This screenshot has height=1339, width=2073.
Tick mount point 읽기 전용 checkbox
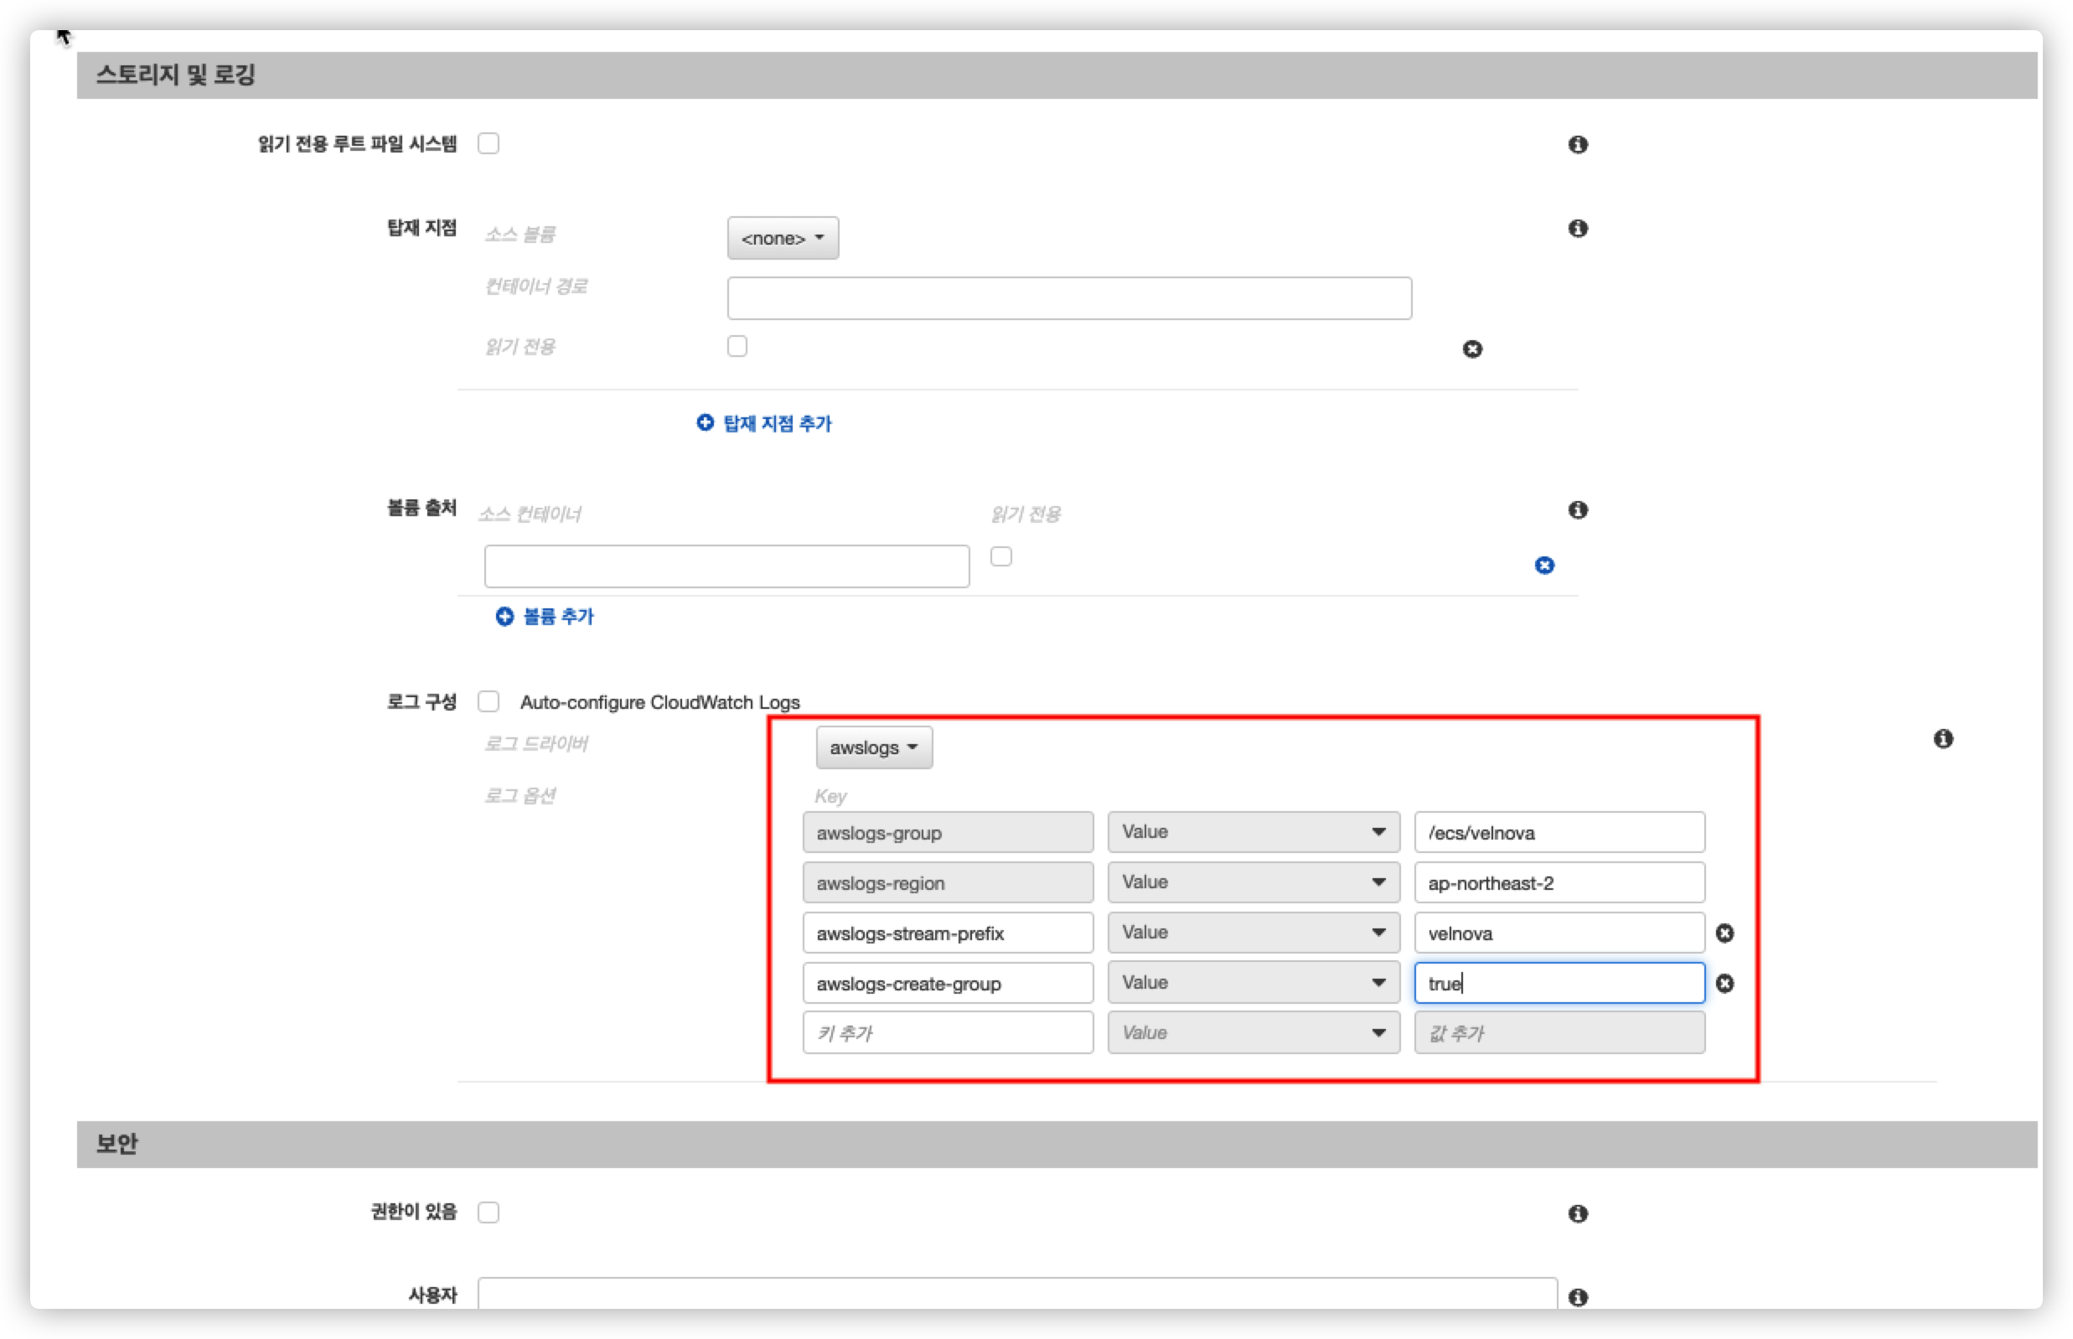pos(737,346)
